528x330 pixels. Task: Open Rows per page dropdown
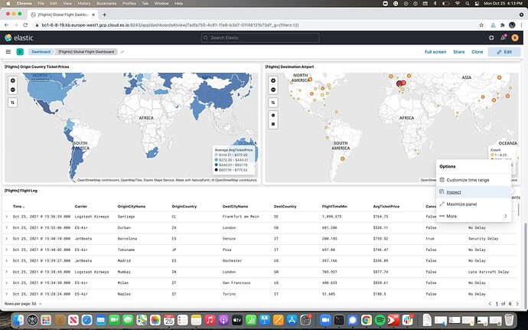[x=23, y=304]
